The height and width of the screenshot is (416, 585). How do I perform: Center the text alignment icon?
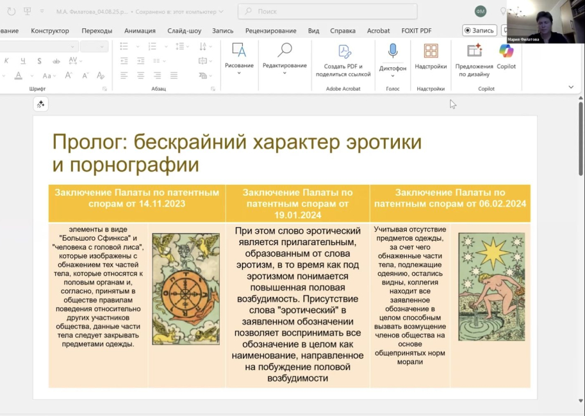pos(141,76)
